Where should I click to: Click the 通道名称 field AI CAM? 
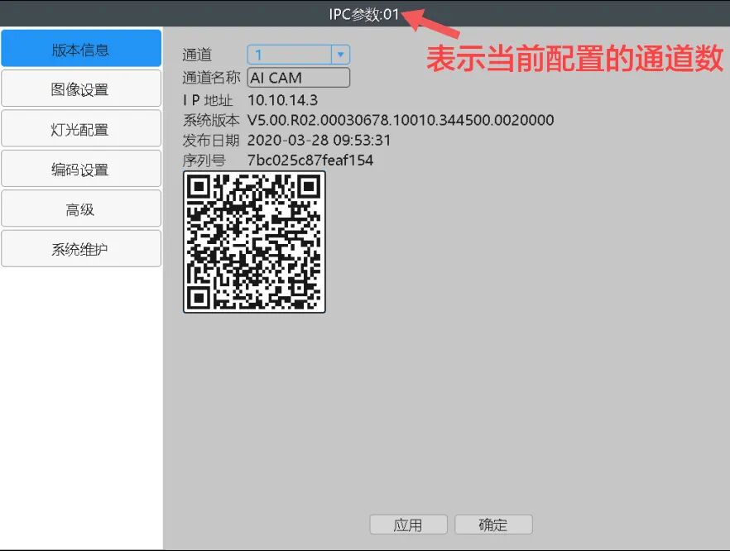(299, 77)
